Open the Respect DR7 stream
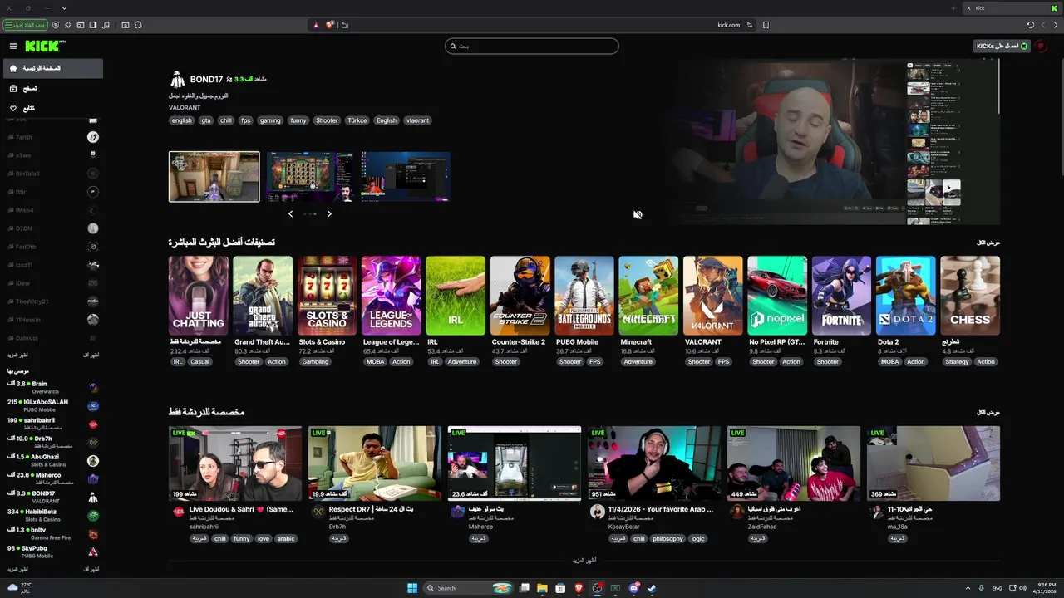This screenshot has width=1064, height=598. (x=375, y=463)
